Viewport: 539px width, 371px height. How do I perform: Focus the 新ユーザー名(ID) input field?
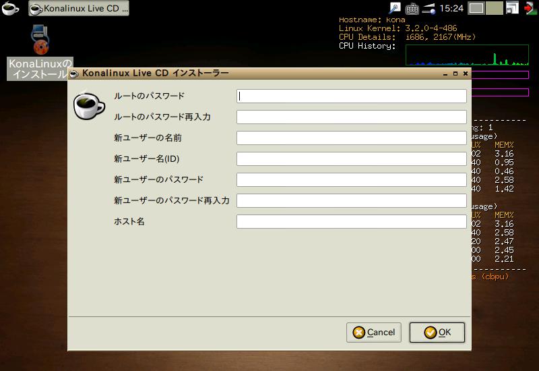point(351,159)
